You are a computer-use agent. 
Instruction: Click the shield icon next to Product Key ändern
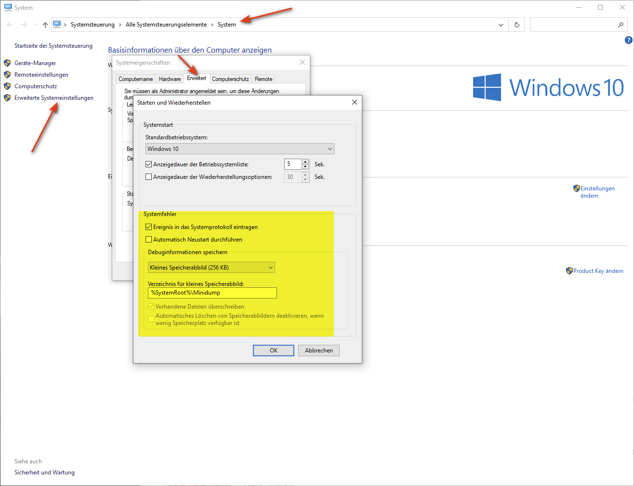click(x=569, y=271)
